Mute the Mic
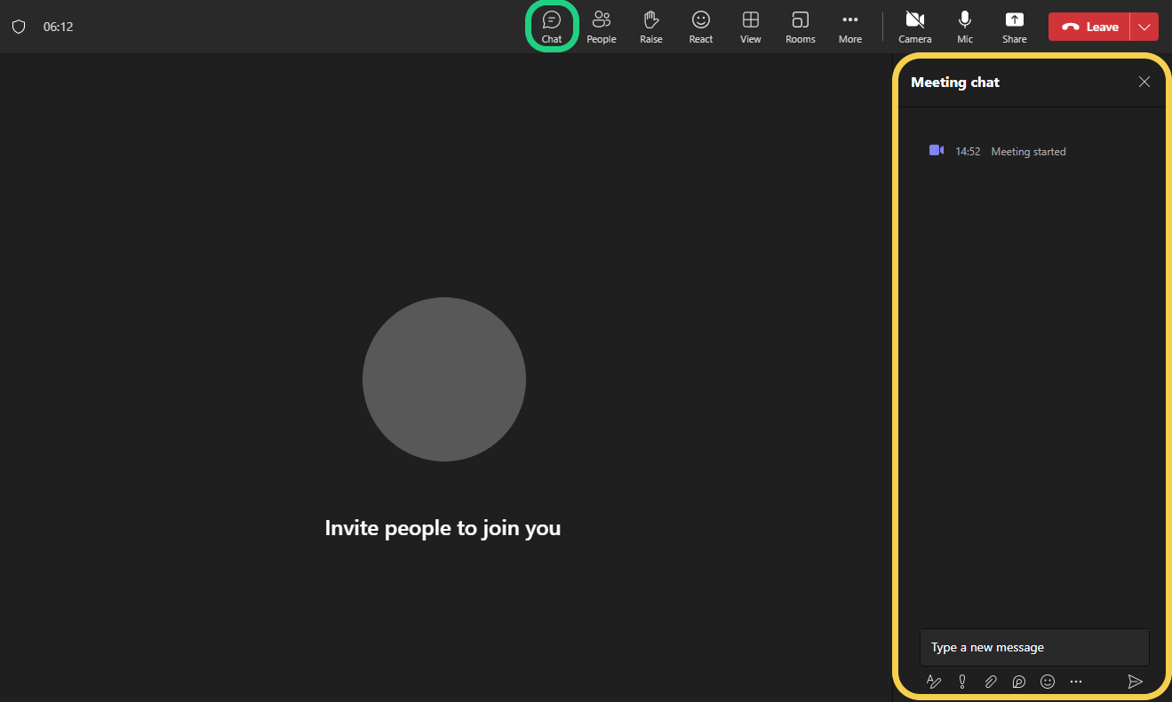The height and width of the screenshot is (702, 1172). point(965,27)
